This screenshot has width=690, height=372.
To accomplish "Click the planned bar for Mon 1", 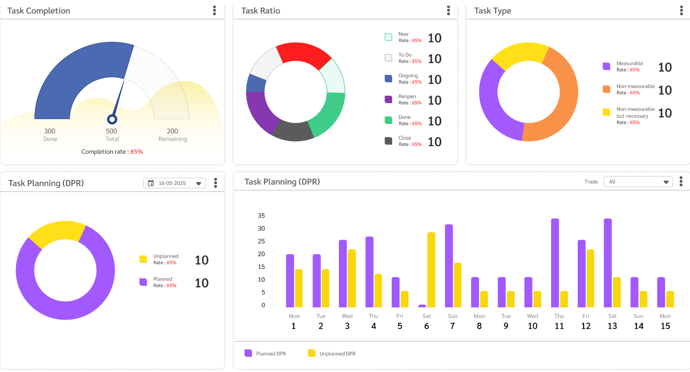I will [290, 281].
